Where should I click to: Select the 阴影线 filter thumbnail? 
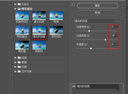[x=39, y=45]
